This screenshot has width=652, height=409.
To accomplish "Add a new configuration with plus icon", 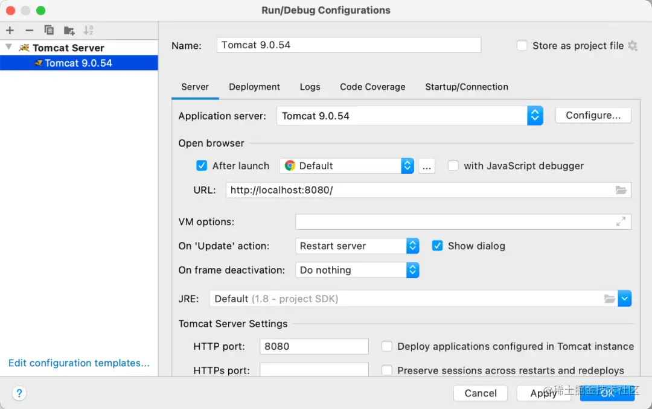I will pos(10,30).
